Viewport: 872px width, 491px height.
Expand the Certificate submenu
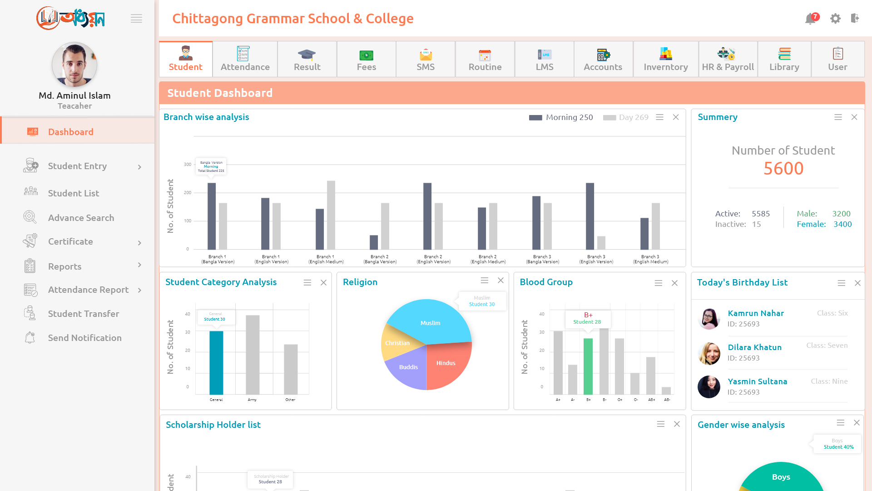[139, 243]
